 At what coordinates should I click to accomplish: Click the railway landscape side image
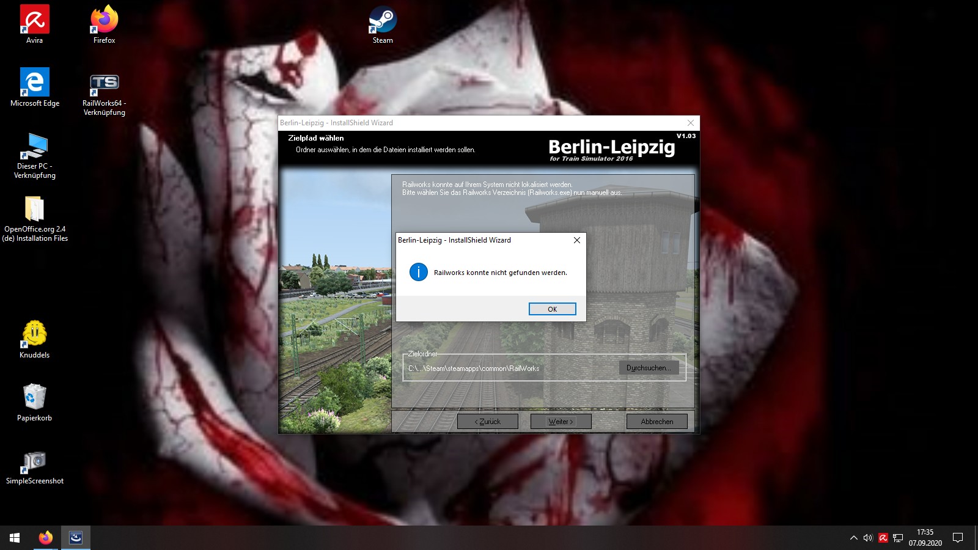tap(335, 301)
